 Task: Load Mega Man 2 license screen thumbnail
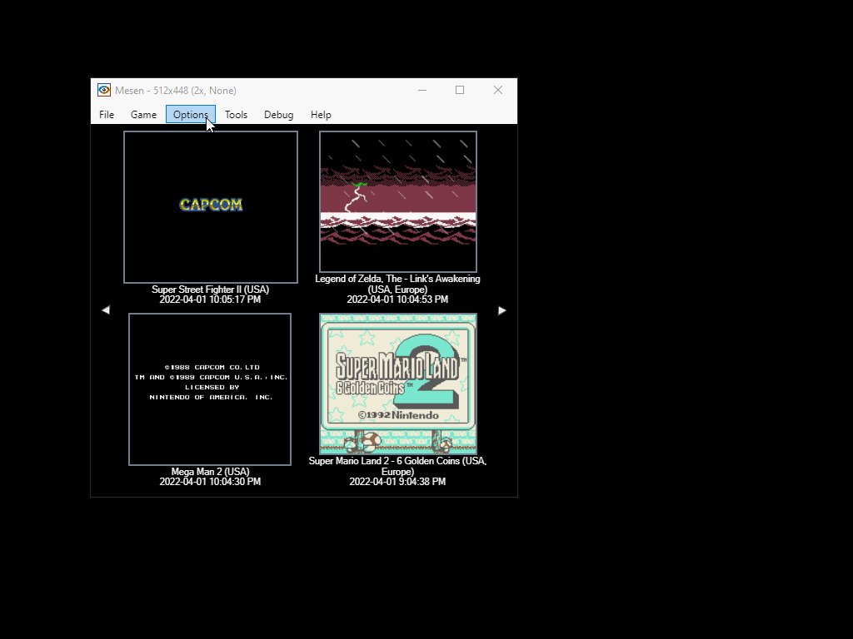(x=210, y=389)
